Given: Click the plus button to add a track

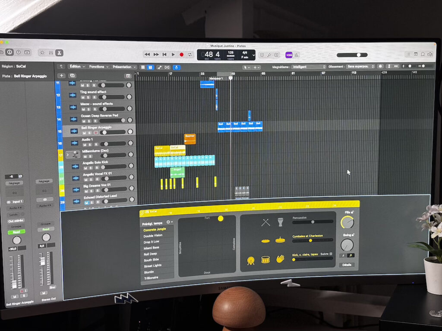Looking at the screenshot, I should click(x=61, y=75).
